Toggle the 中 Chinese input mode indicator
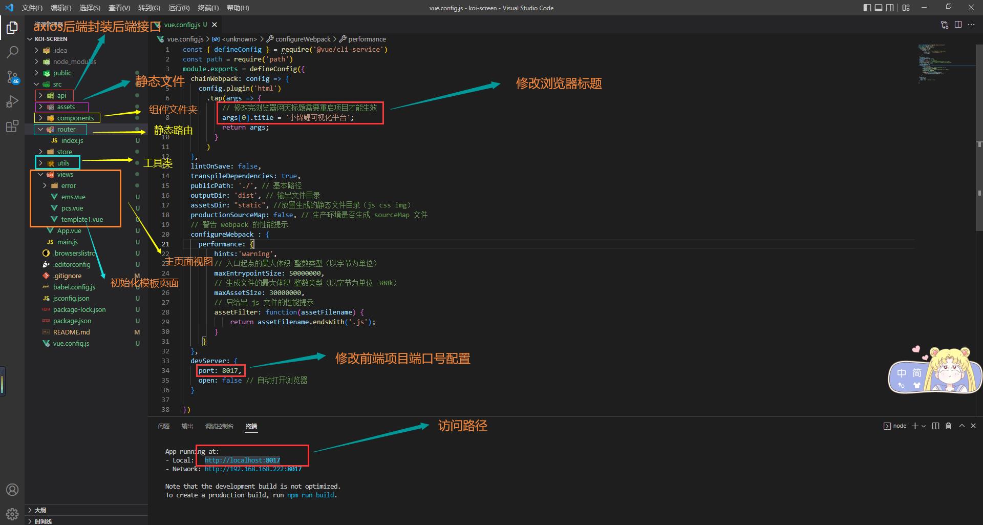The height and width of the screenshot is (525, 983). [x=902, y=373]
